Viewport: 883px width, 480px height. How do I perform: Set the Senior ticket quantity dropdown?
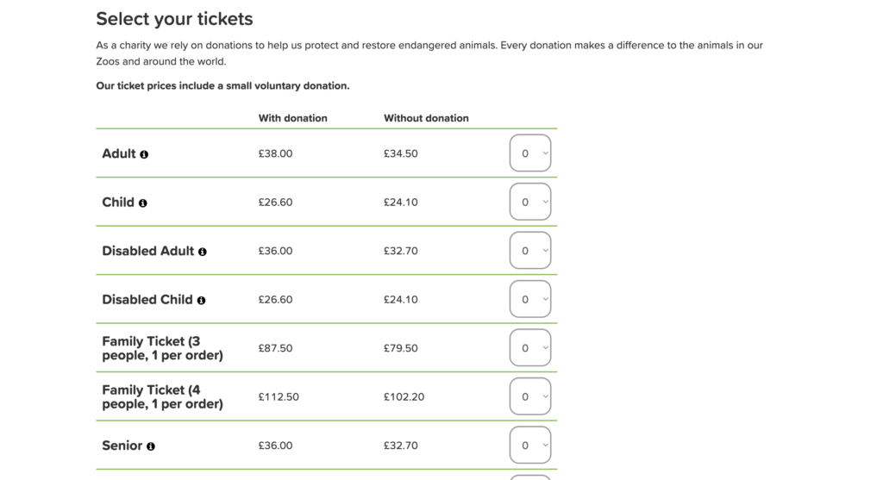point(530,446)
